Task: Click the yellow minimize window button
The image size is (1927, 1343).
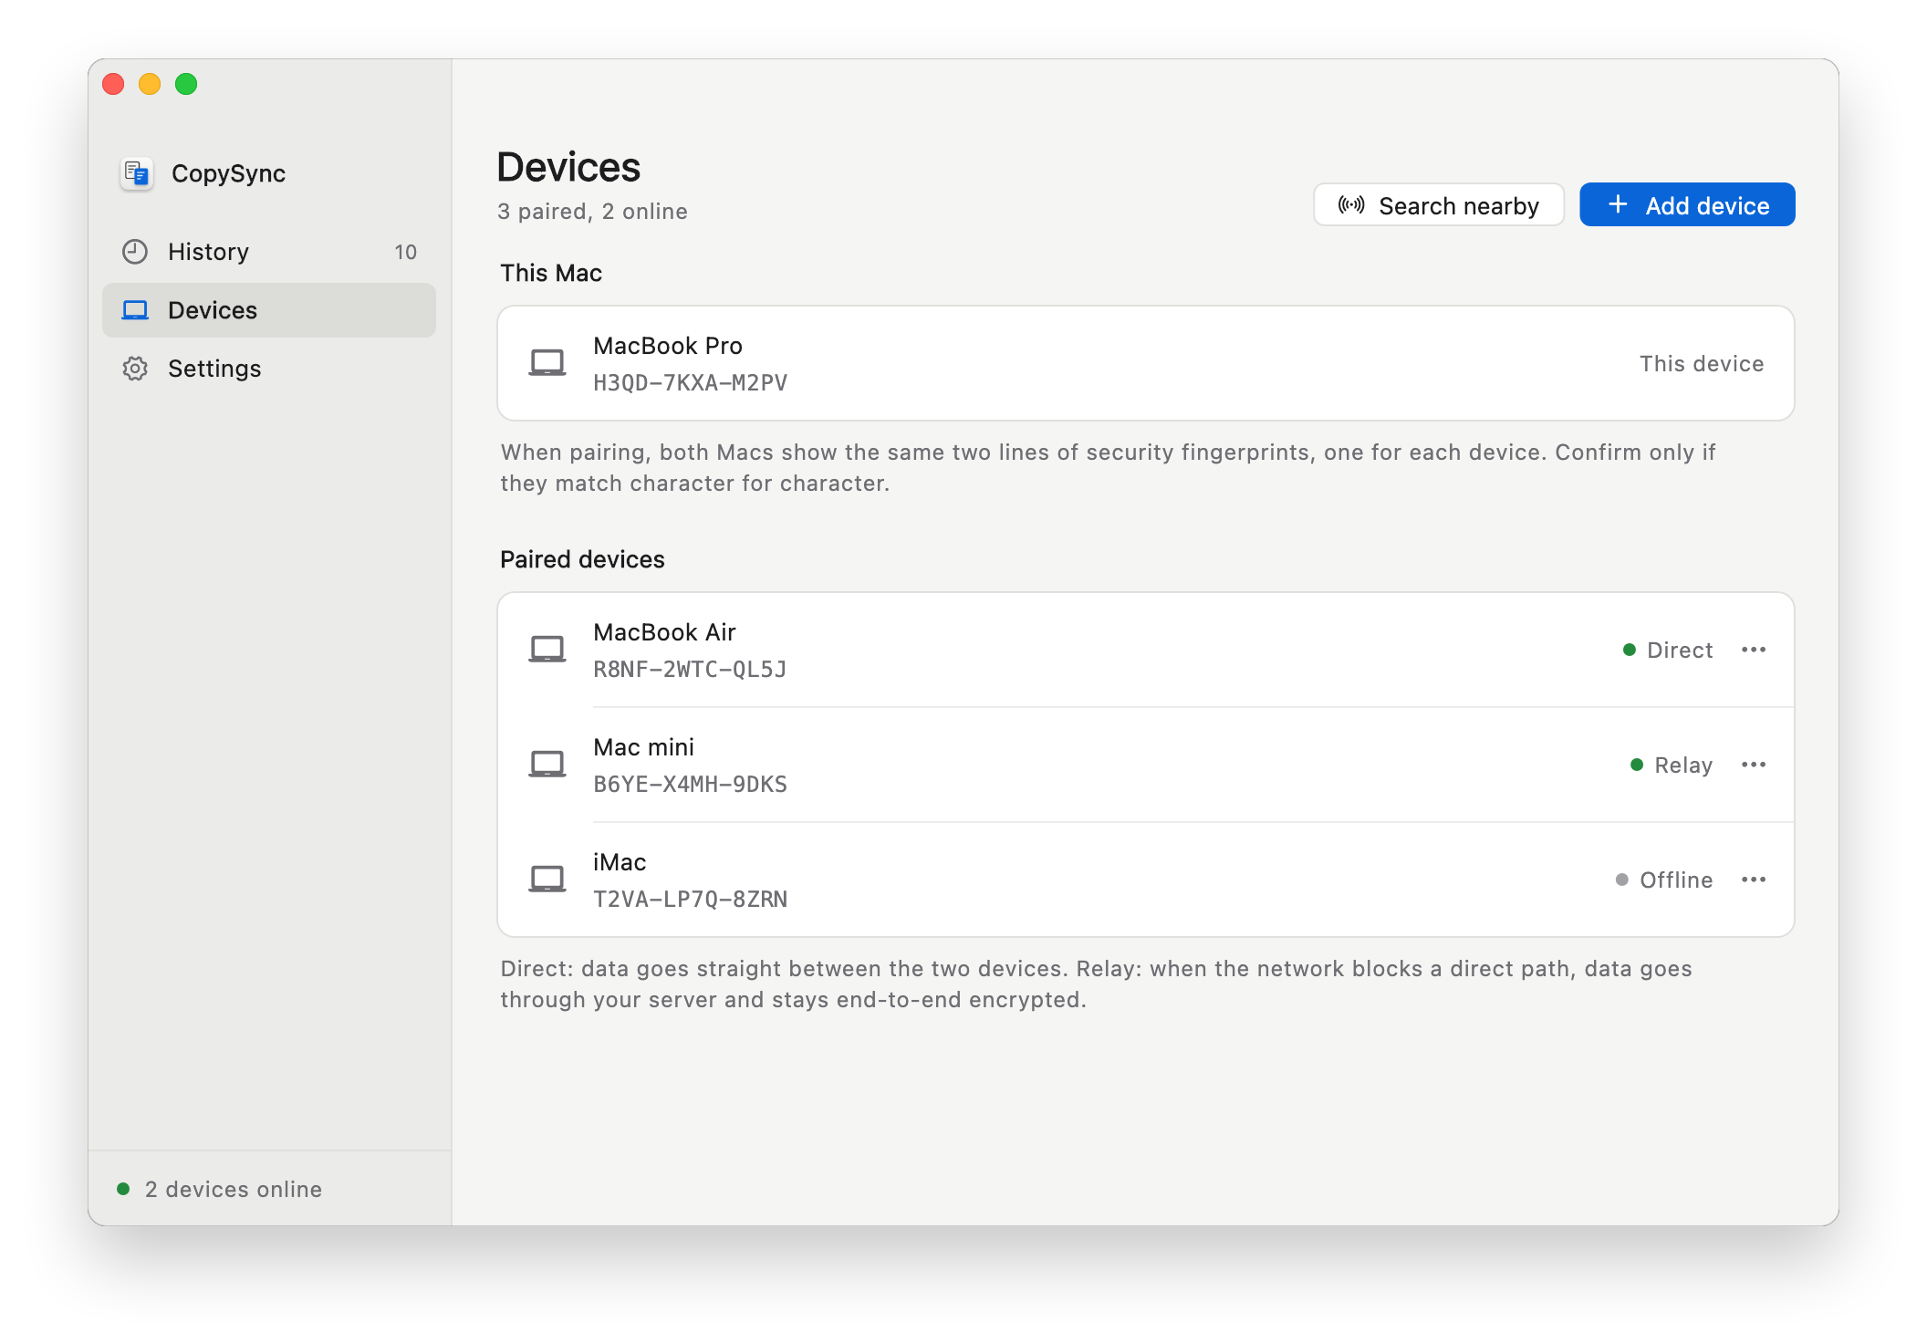Action: (x=150, y=84)
